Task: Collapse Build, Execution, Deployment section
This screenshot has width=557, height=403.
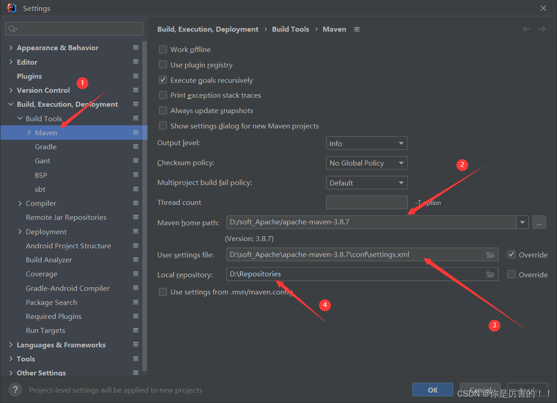Action: click(11, 104)
